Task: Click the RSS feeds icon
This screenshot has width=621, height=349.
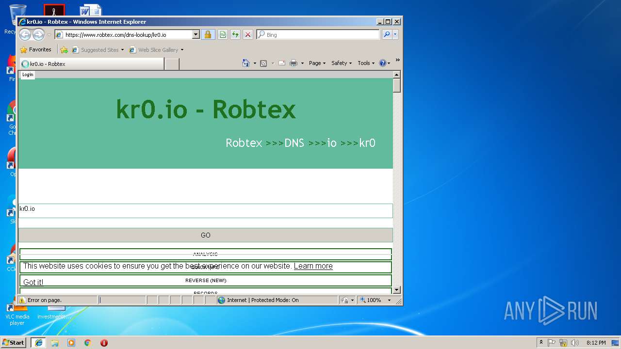Action: (263, 63)
